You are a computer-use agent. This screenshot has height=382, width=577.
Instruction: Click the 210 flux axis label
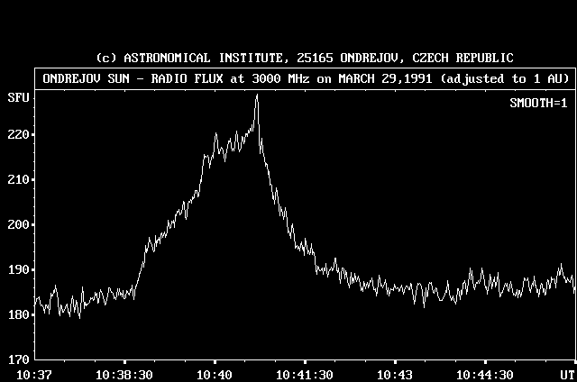[18, 179]
